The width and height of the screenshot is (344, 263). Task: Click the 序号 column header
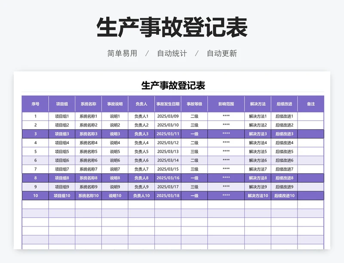click(35, 104)
